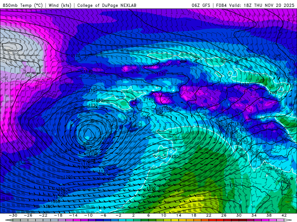Select the '06Z GFS' model run text

point(201,5)
